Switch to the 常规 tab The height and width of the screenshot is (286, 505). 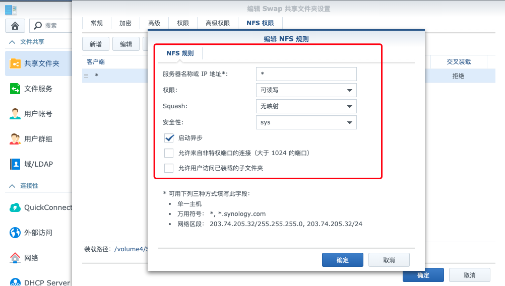(97, 23)
